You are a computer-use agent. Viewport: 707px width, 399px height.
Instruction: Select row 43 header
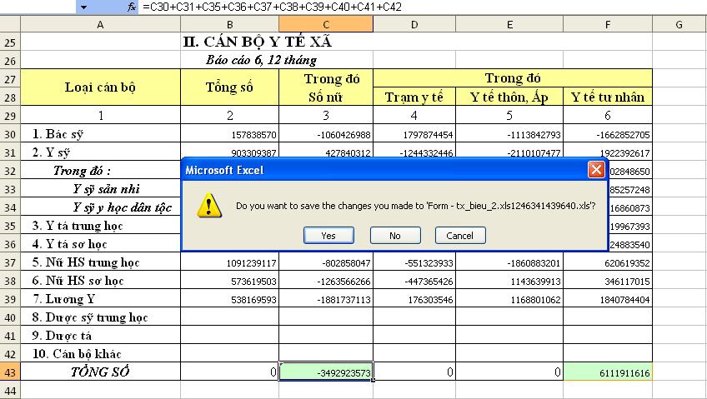[x=9, y=372]
